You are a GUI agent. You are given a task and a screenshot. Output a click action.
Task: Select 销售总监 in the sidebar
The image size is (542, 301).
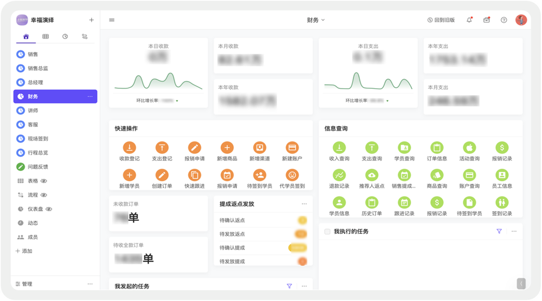(38, 68)
